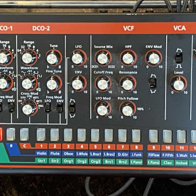Select normal envelope shape above VCF polarity switch
This screenshot has width=196, height=196.
[x=153, y=76]
